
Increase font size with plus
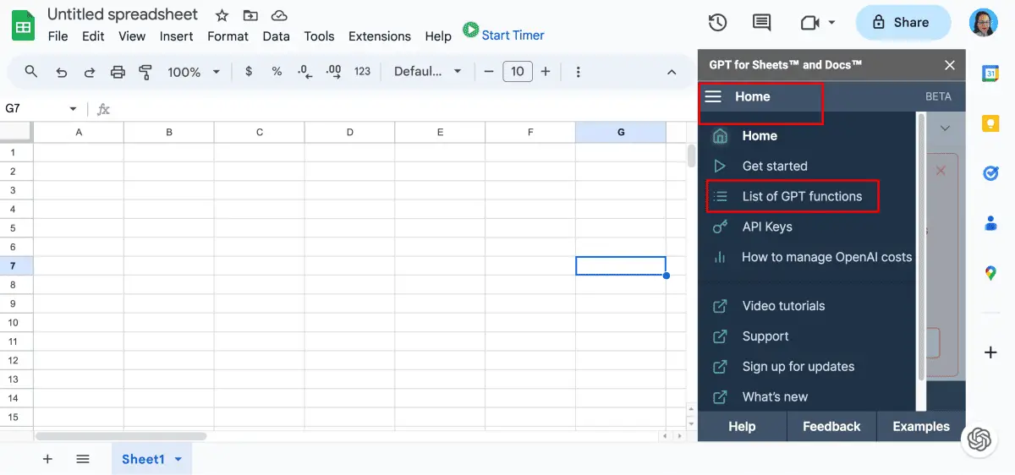546,72
